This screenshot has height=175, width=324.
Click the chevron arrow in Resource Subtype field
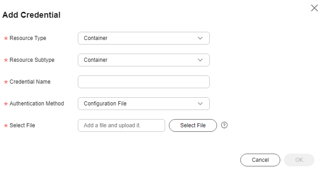click(200, 60)
